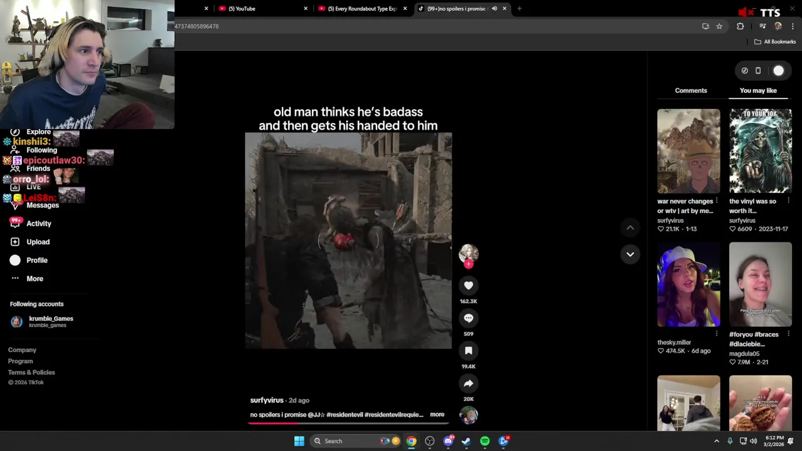The height and width of the screenshot is (451, 802).
Task: Open Activity in the sidebar
Action: click(39, 224)
